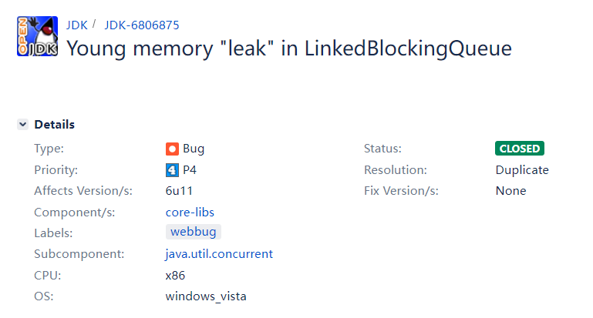
Task: Open the JDK-6806875 issue key link
Action: (x=136, y=24)
